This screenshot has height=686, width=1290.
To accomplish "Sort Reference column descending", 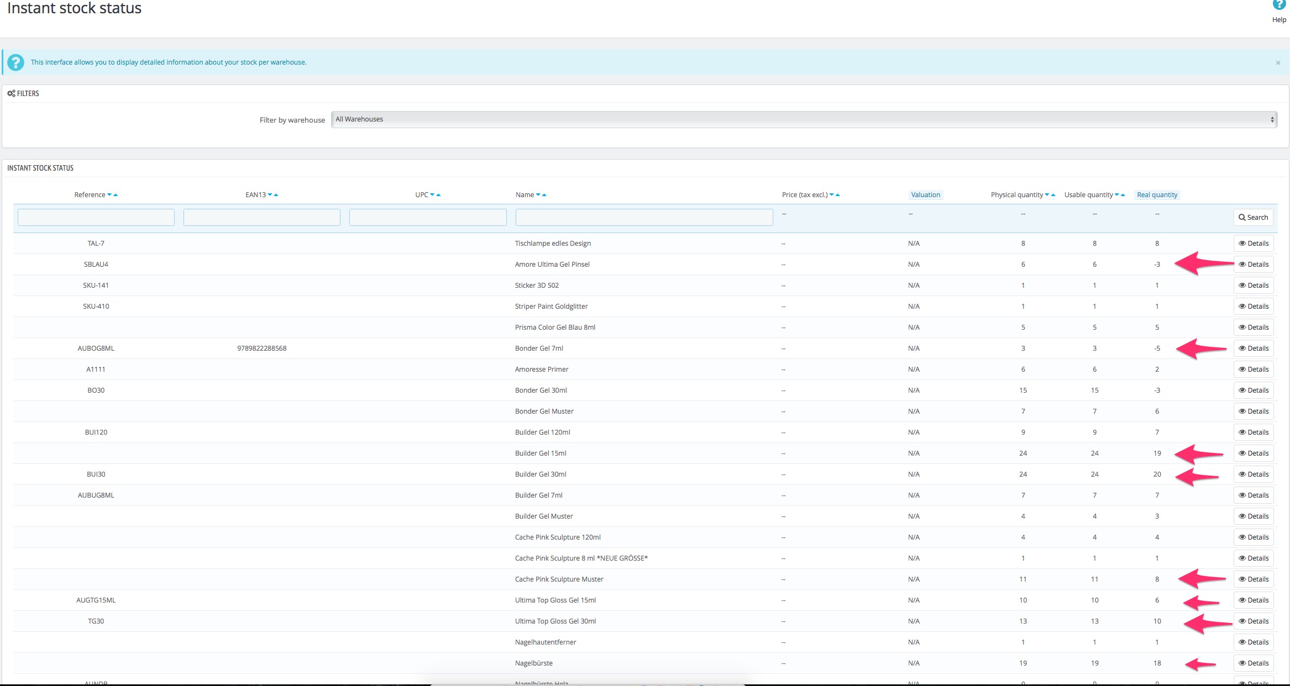I will point(109,195).
